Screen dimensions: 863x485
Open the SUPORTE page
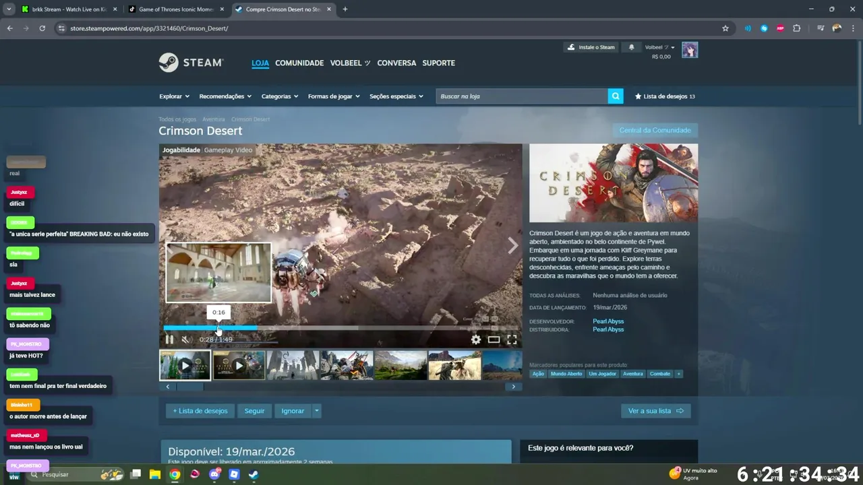[x=438, y=63]
